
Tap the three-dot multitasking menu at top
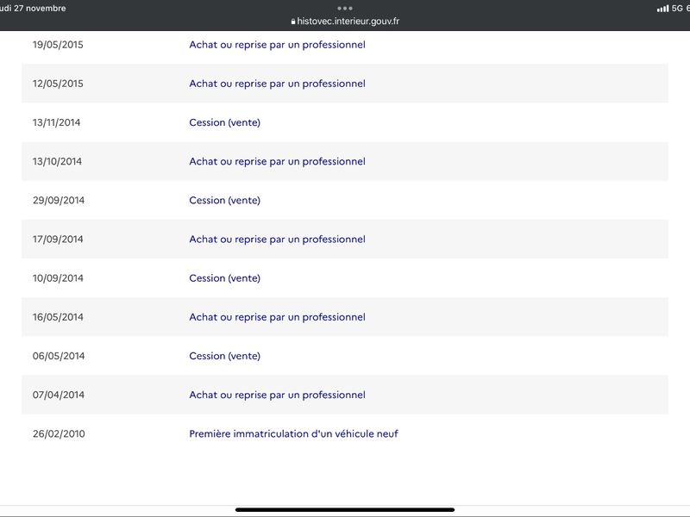click(345, 8)
